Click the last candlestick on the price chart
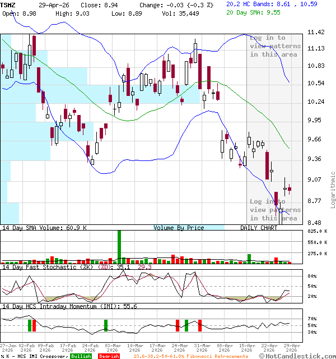The height and width of the screenshot is (359, 336). tap(290, 190)
